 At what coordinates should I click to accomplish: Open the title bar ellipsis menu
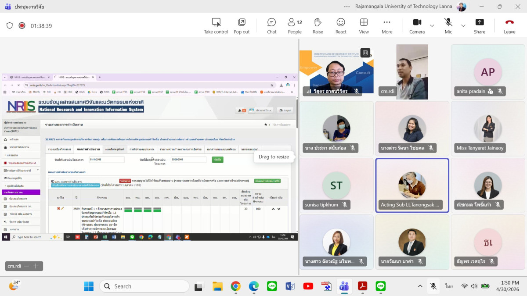pyautogui.click(x=347, y=7)
